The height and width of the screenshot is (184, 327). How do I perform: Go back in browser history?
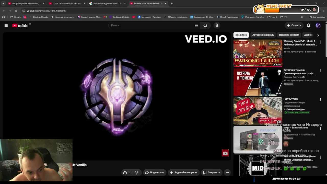point(4,11)
